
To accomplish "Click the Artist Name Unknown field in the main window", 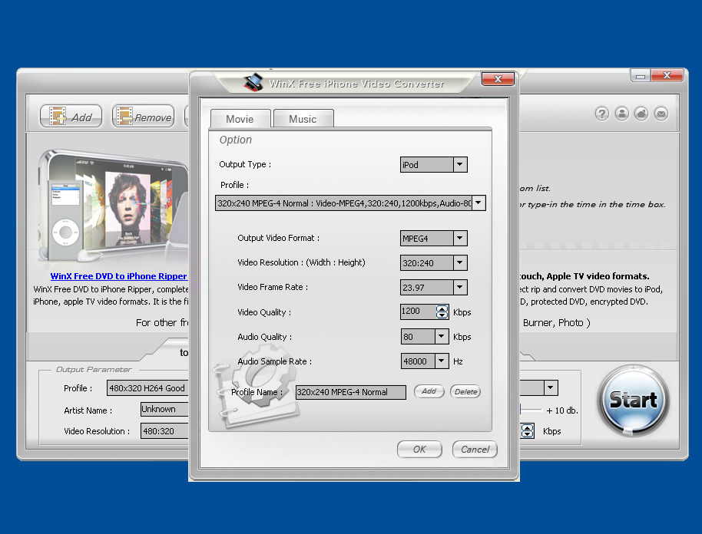I will tap(165, 409).
